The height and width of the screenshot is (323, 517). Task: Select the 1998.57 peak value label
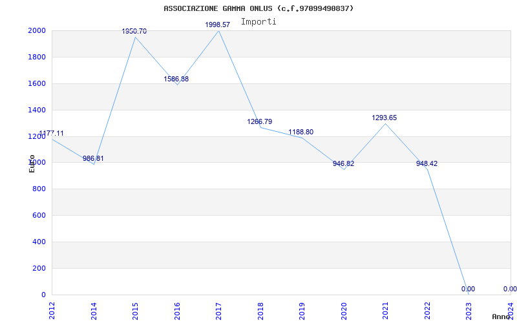[x=218, y=25]
